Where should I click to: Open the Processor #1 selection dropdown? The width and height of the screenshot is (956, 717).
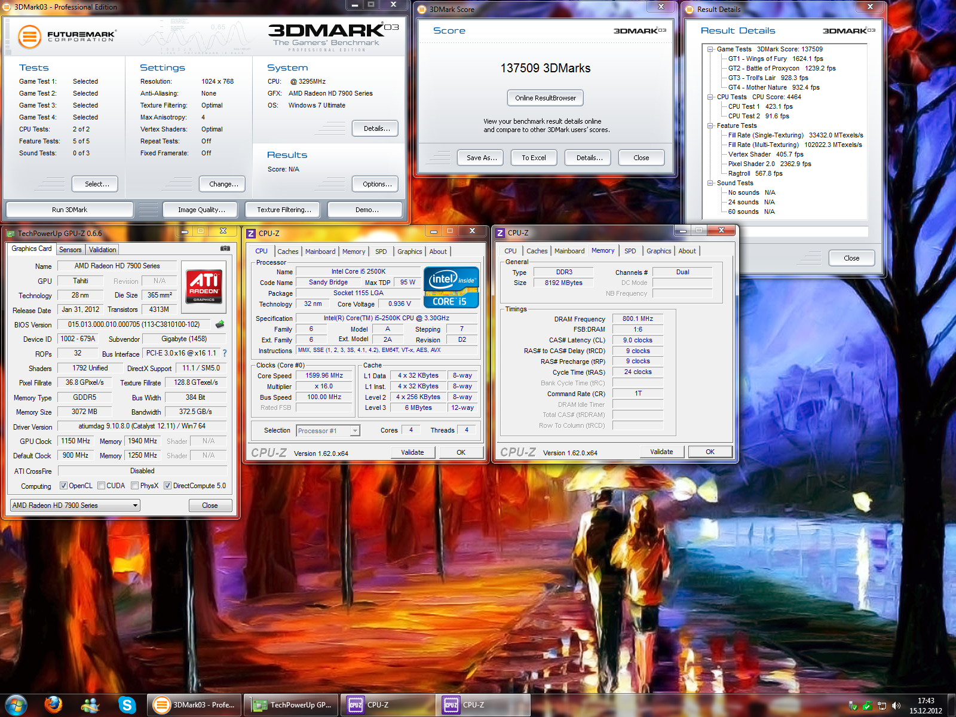coord(328,431)
